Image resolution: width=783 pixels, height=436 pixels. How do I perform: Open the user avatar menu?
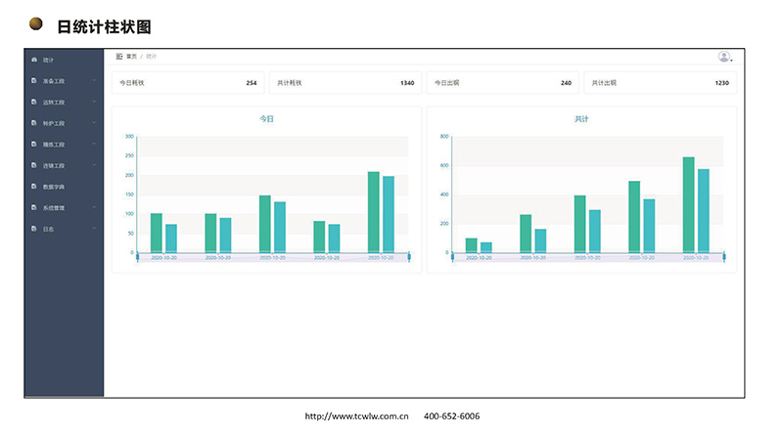[x=724, y=57]
